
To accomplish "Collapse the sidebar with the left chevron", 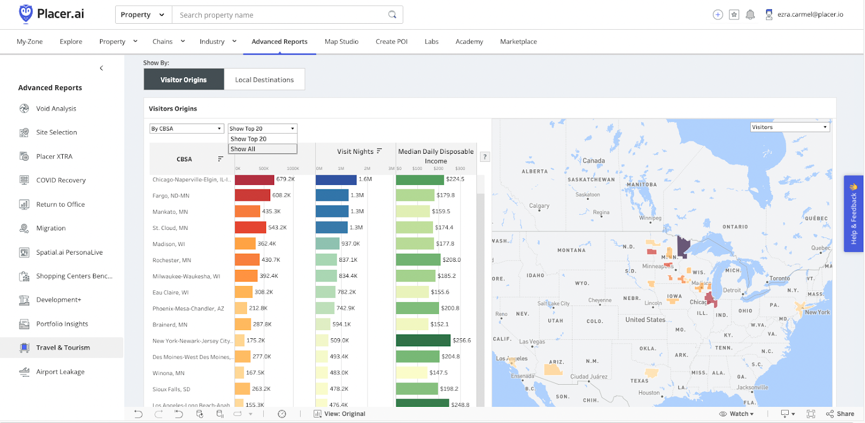I will 101,68.
